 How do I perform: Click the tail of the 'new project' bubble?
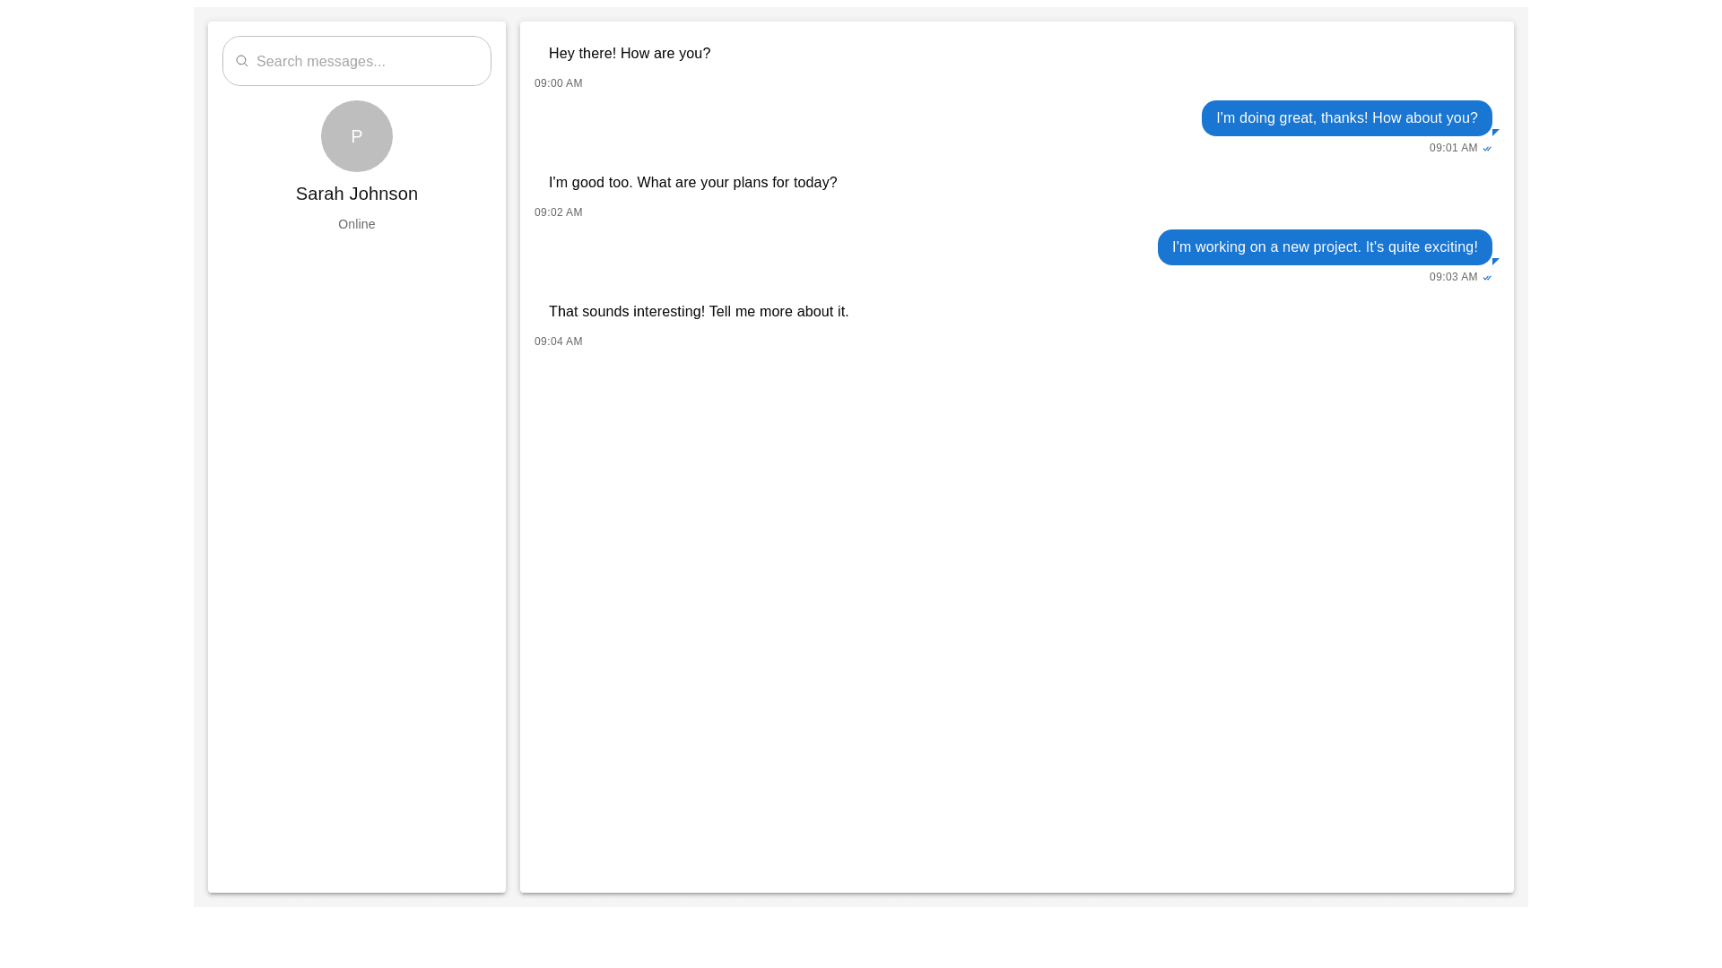point(1495,261)
